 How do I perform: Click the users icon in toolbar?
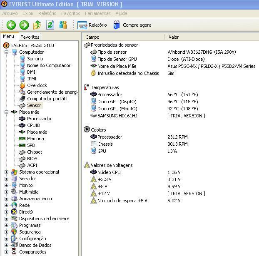tap(63, 25)
